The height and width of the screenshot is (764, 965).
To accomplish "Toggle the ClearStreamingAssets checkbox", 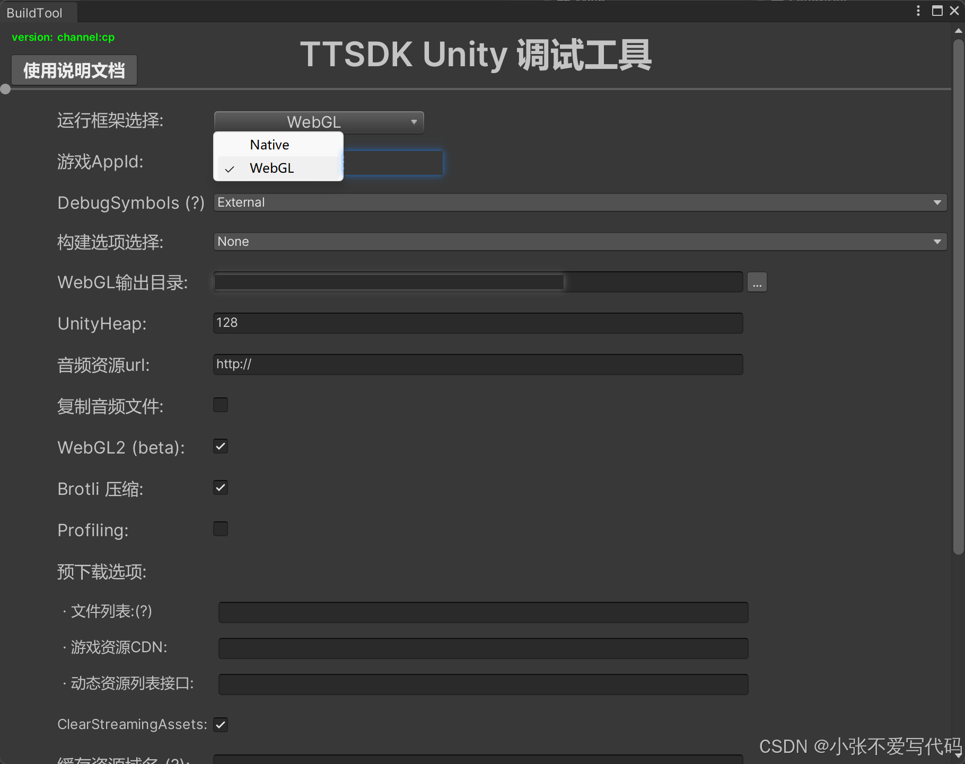I will point(221,725).
